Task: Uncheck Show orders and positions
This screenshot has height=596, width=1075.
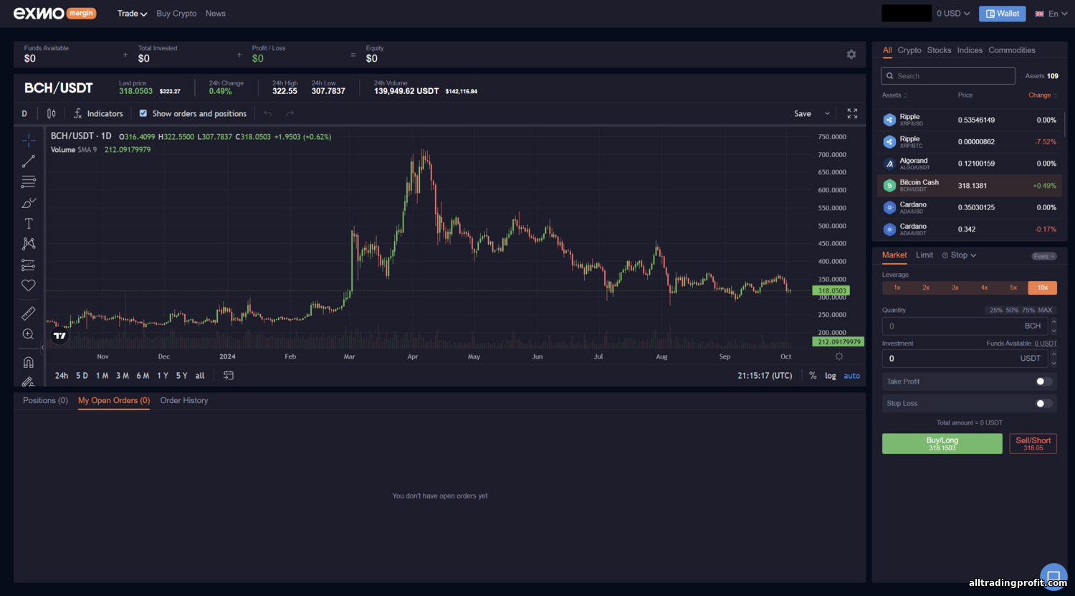Action: click(x=143, y=113)
